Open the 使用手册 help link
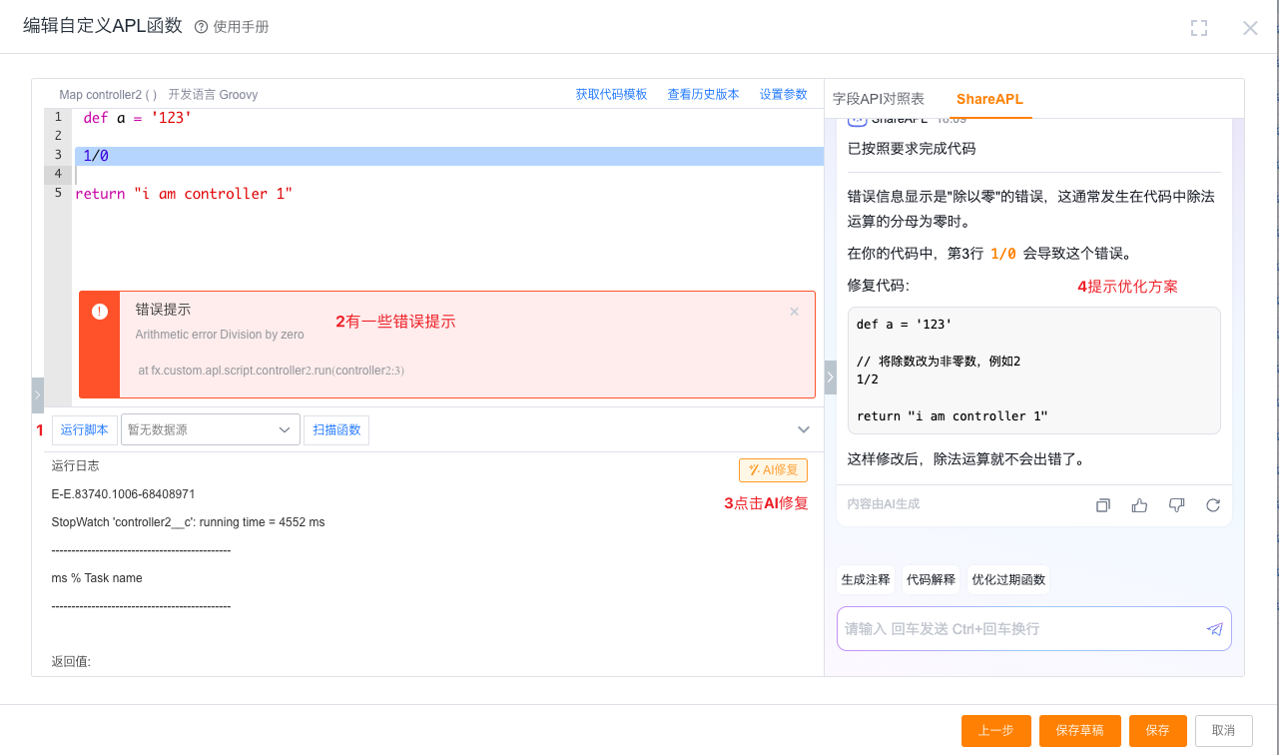 point(232,27)
